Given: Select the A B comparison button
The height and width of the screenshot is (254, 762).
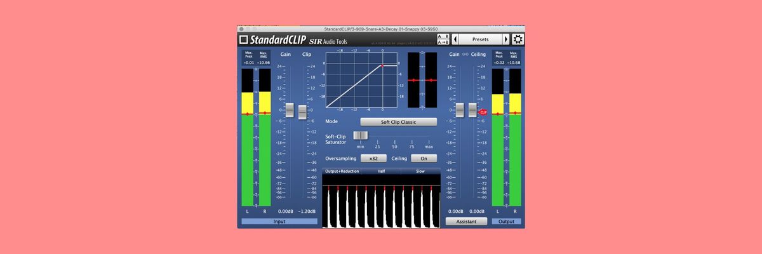Looking at the screenshot, I should point(443,36).
